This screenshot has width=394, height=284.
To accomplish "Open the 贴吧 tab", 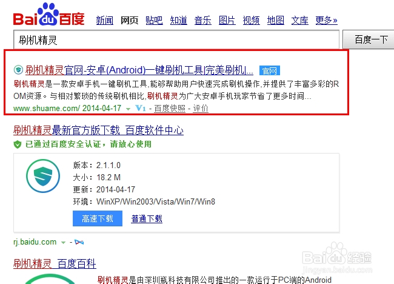I will click(154, 20).
